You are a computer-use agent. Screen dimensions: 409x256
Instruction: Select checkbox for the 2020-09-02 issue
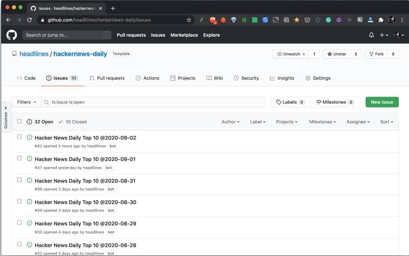[x=19, y=137]
